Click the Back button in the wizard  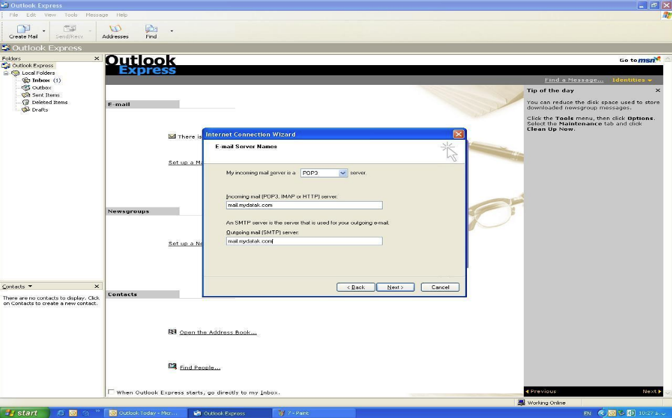pyautogui.click(x=356, y=287)
